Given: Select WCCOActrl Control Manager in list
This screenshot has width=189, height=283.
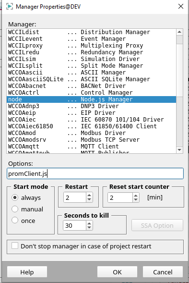Looking at the screenshot, I should (x=91, y=93).
